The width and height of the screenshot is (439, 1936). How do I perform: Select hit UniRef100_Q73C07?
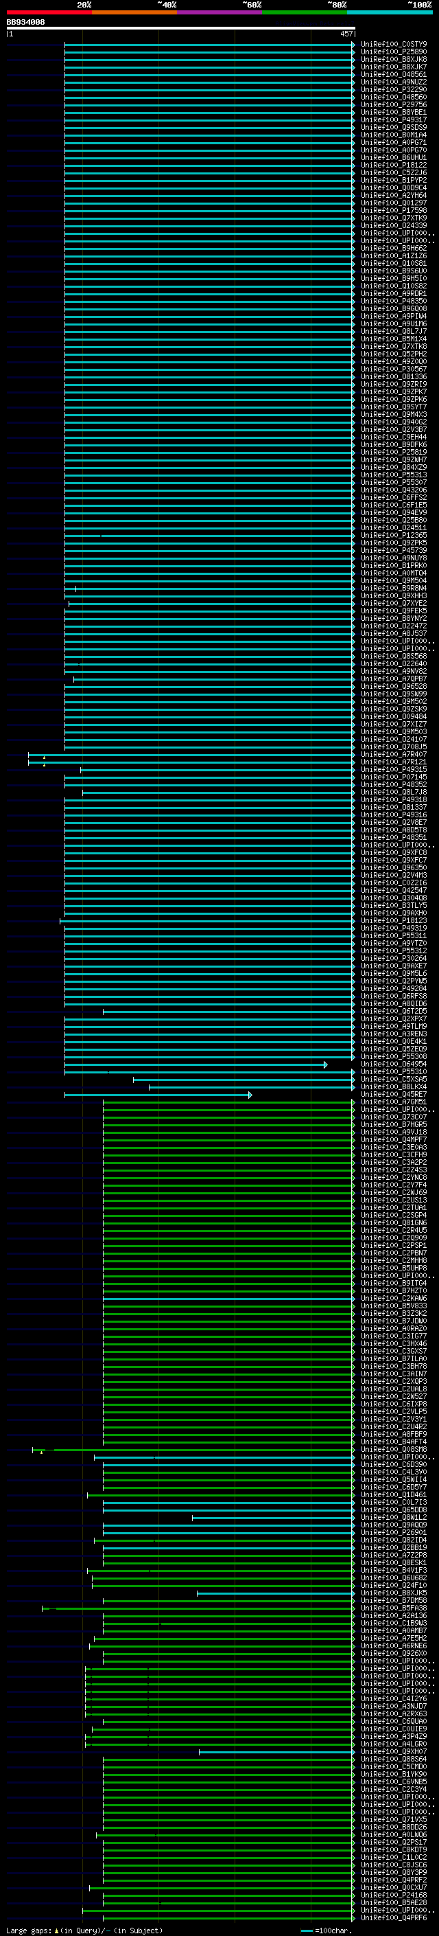click(x=394, y=1117)
